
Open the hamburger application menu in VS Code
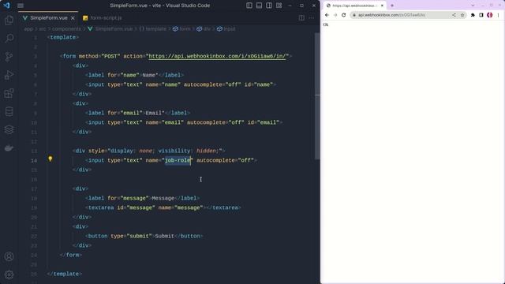(21, 6)
